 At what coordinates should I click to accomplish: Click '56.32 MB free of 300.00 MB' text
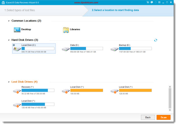pos(33,94)
